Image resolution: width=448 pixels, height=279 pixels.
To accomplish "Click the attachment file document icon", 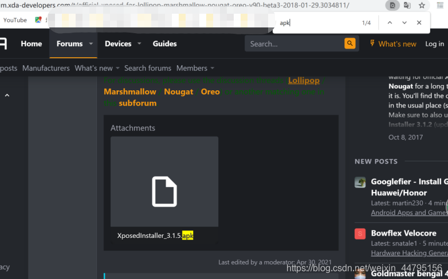I will (164, 192).
